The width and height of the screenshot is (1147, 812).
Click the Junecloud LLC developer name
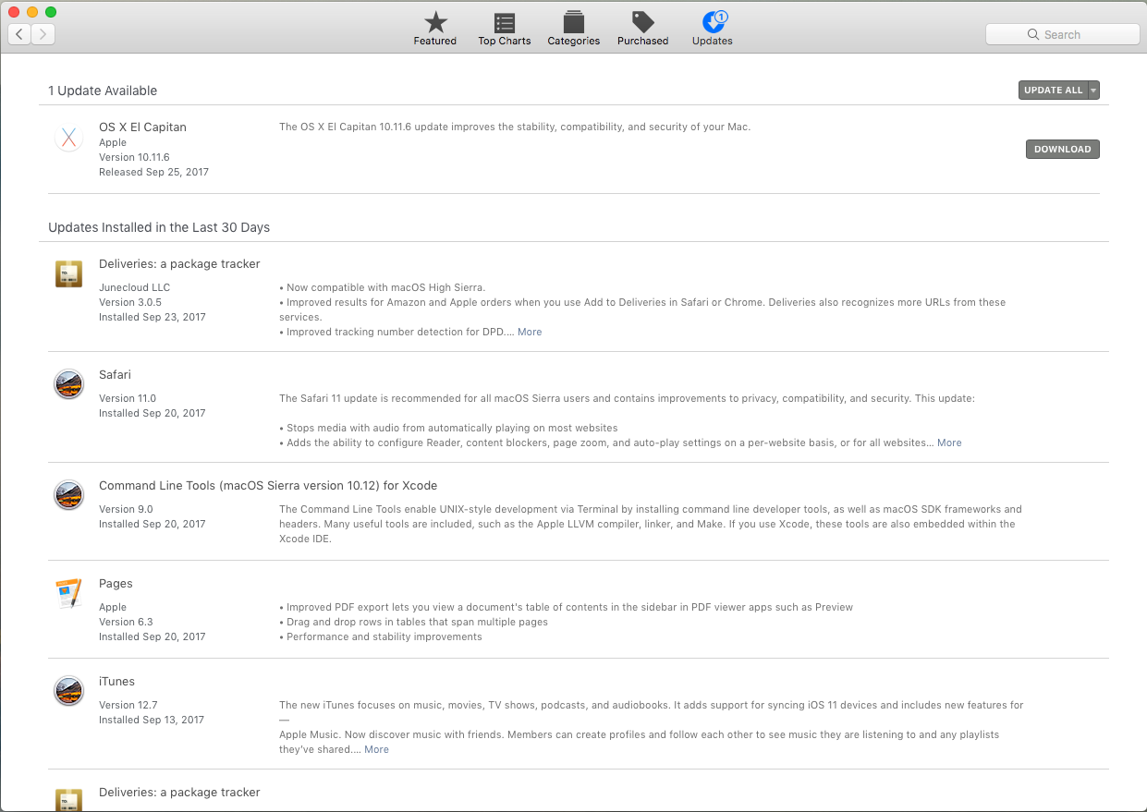[x=134, y=287]
